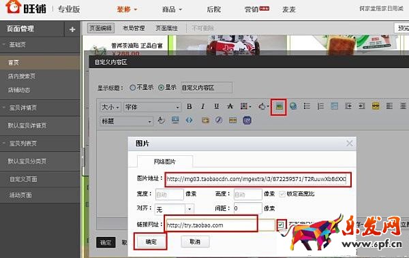The height and width of the screenshot is (258, 409).
Task: Toggle italic formatting in editor toolbar
Action: tap(202, 106)
